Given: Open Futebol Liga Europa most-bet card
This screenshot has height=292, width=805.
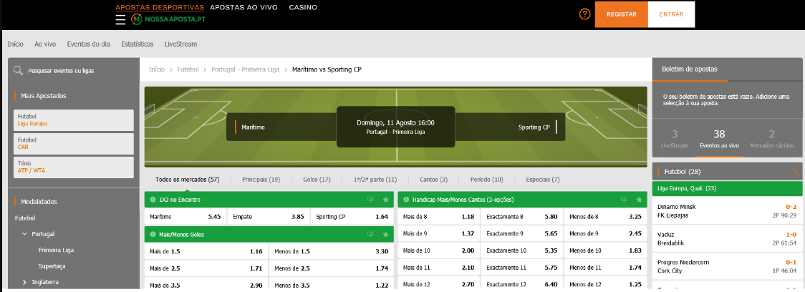Looking at the screenshot, I should (x=74, y=120).
